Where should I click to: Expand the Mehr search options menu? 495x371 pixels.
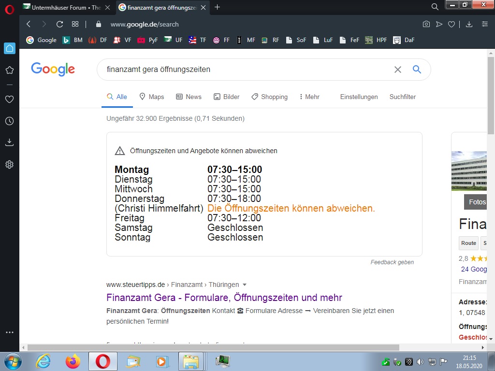pos(309,97)
